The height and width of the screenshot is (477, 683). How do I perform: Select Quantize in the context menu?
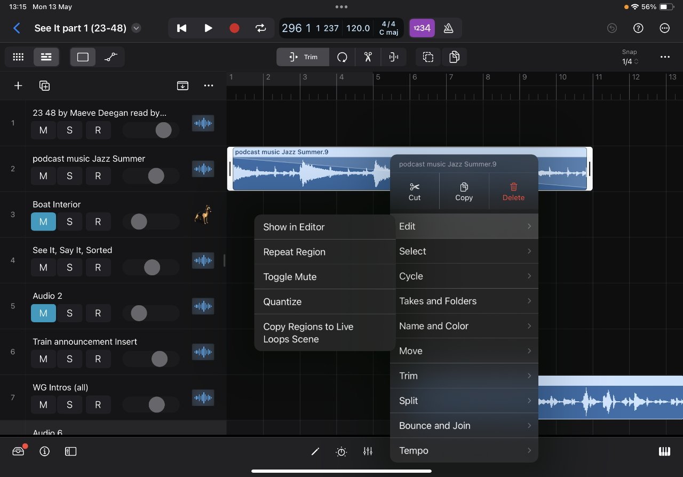coord(282,301)
